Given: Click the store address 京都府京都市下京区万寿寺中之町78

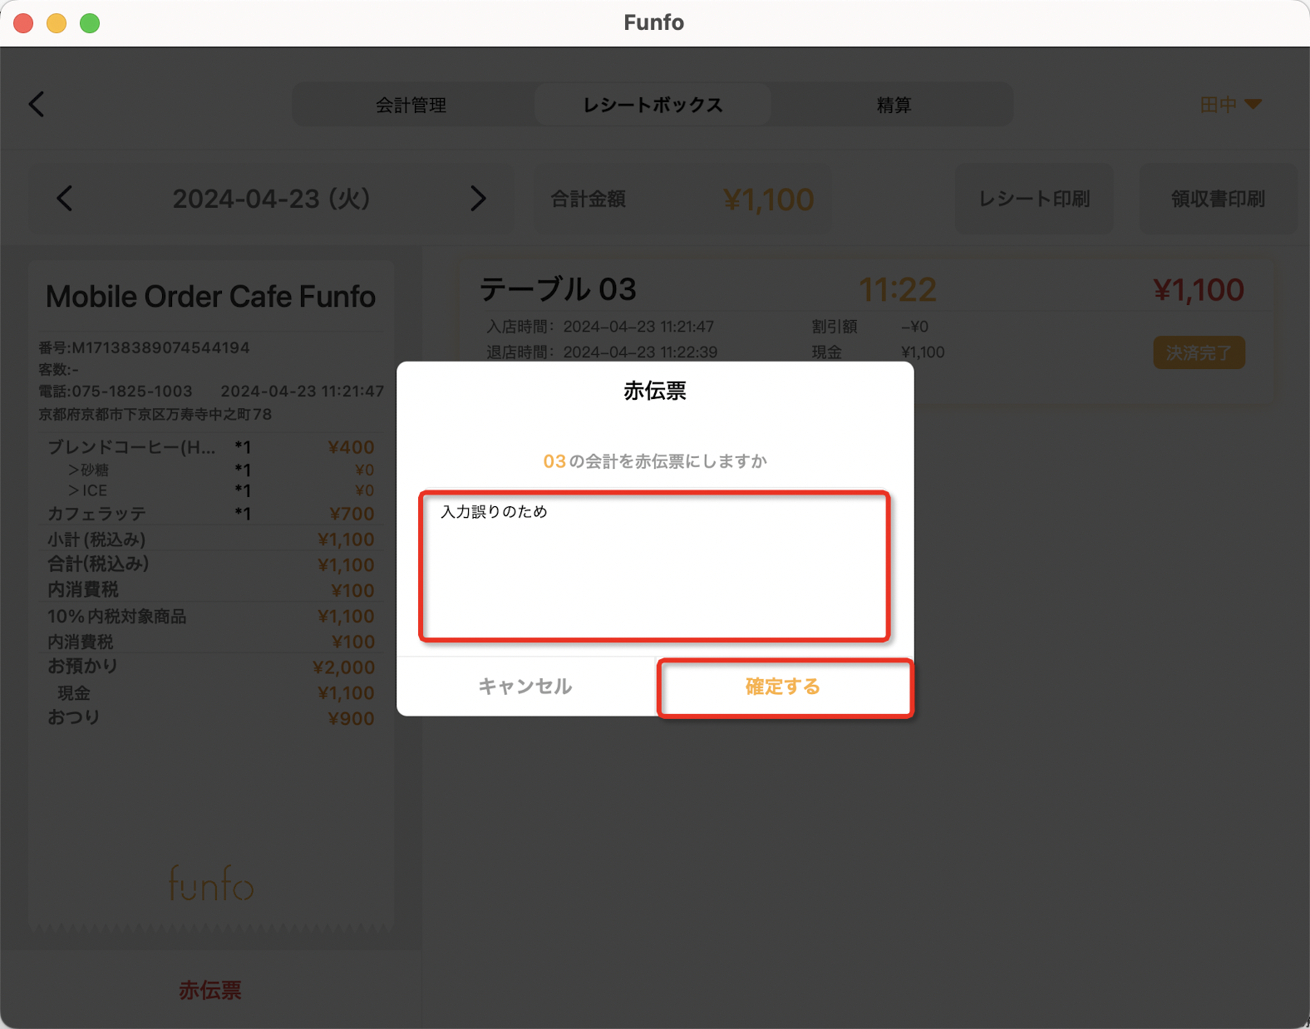Looking at the screenshot, I should pyautogui.click(x=155, y=414).
